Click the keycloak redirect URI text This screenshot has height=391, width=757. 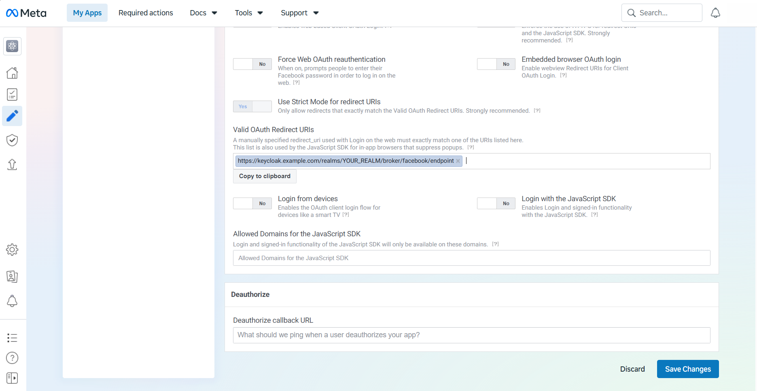click(346, 161)
